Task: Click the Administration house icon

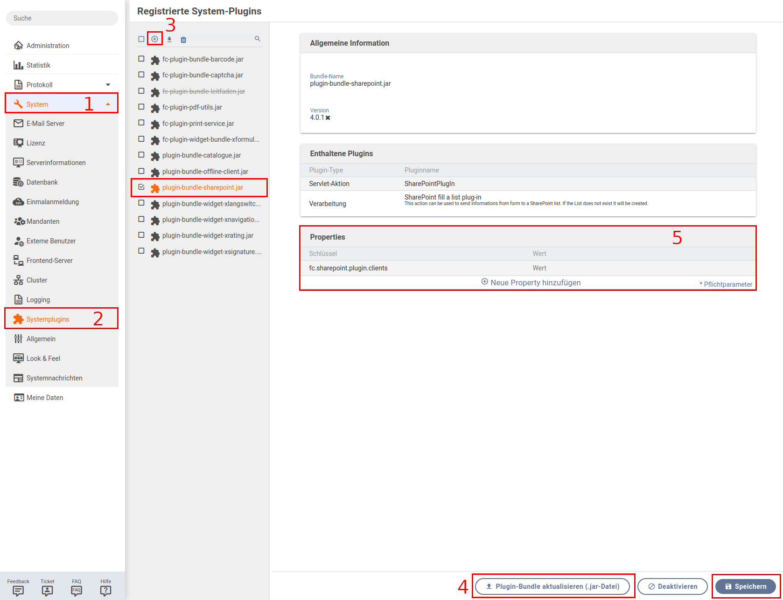Action: click(18, 45)
